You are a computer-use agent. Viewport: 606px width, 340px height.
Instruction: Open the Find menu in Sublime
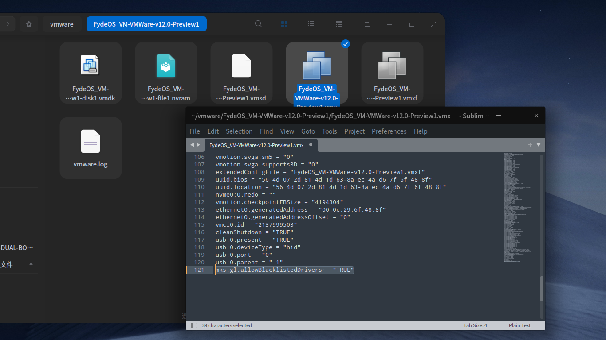click(267, 131)
